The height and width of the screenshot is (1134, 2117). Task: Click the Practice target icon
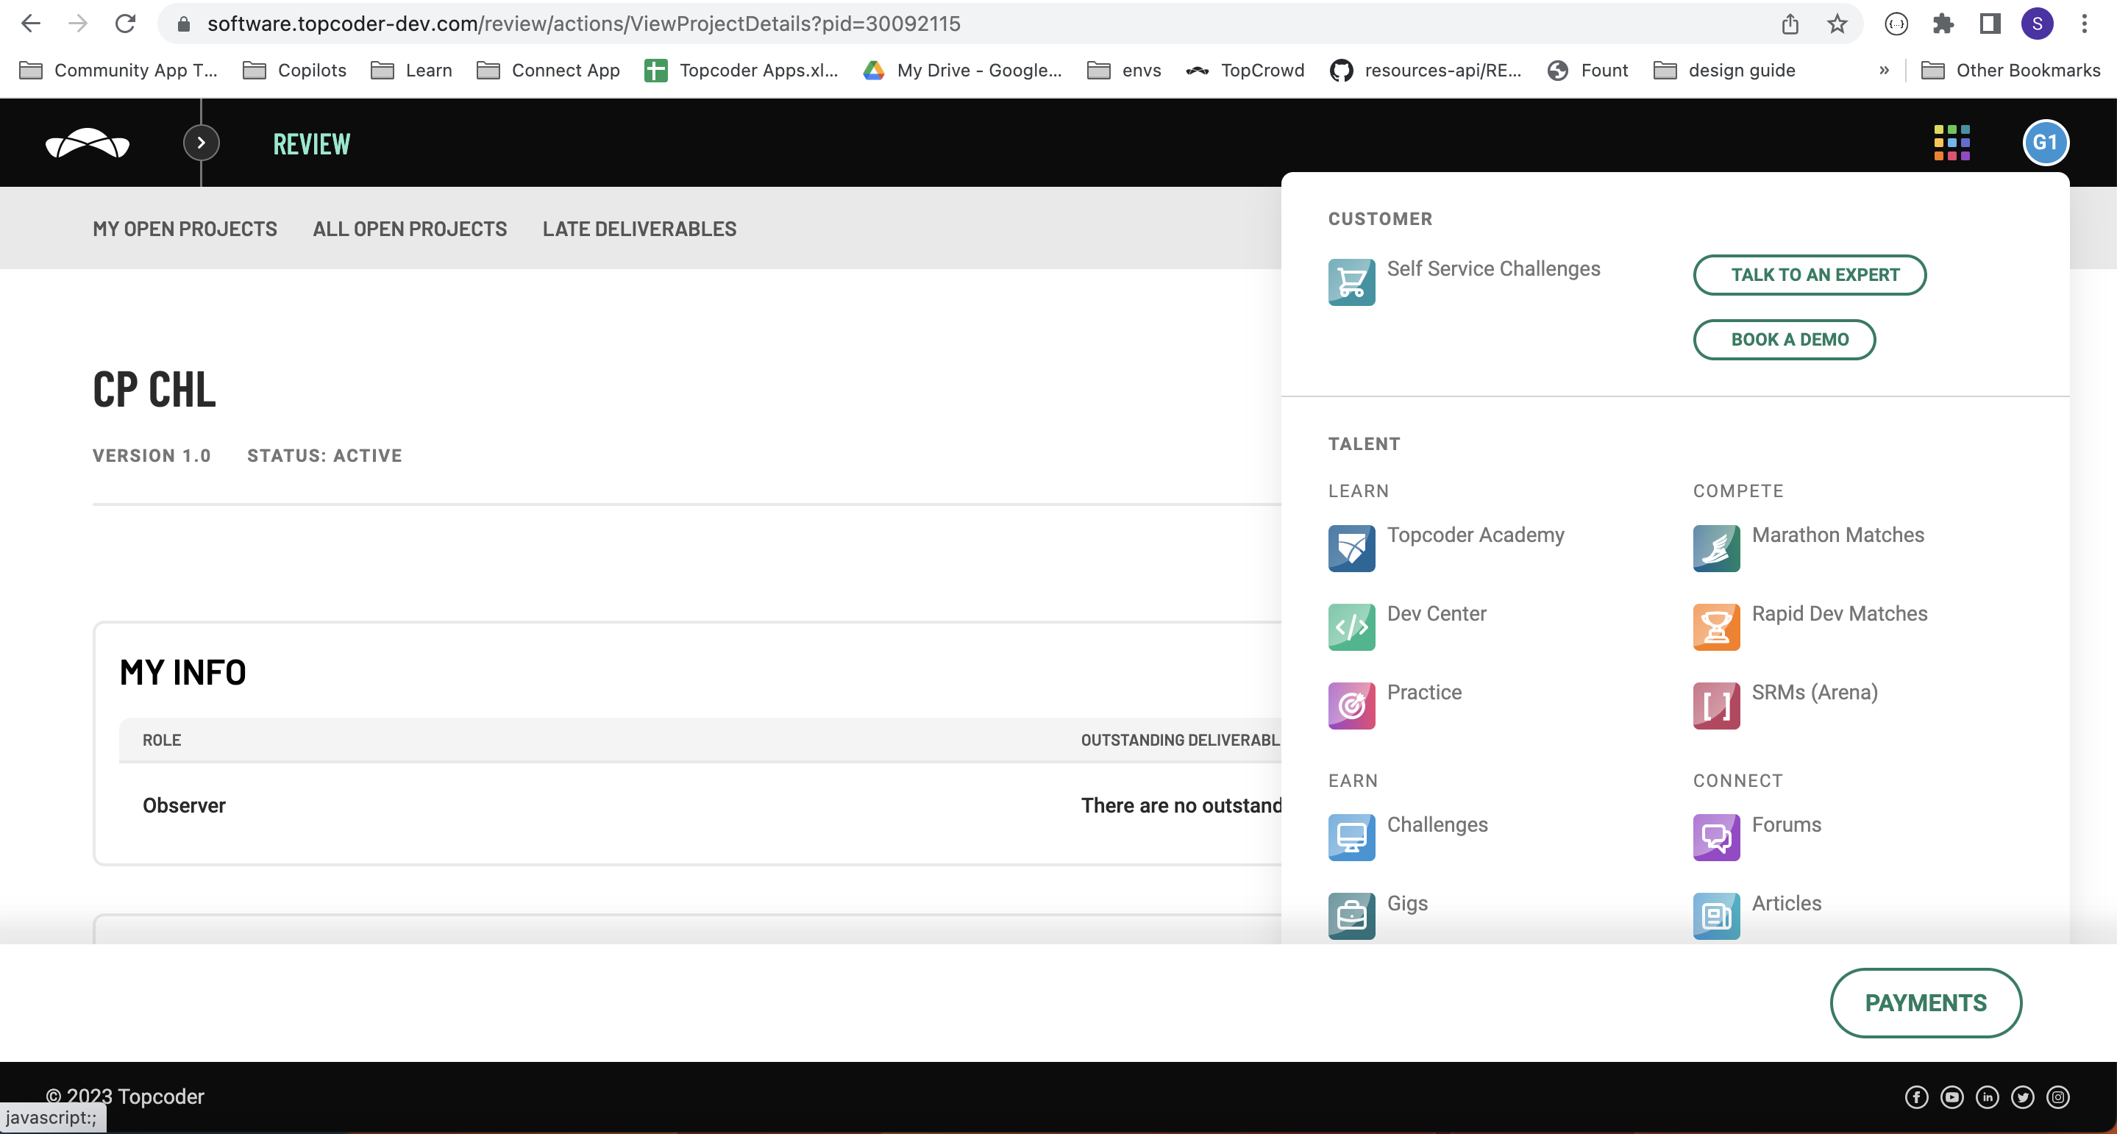tap(1351, 706)
